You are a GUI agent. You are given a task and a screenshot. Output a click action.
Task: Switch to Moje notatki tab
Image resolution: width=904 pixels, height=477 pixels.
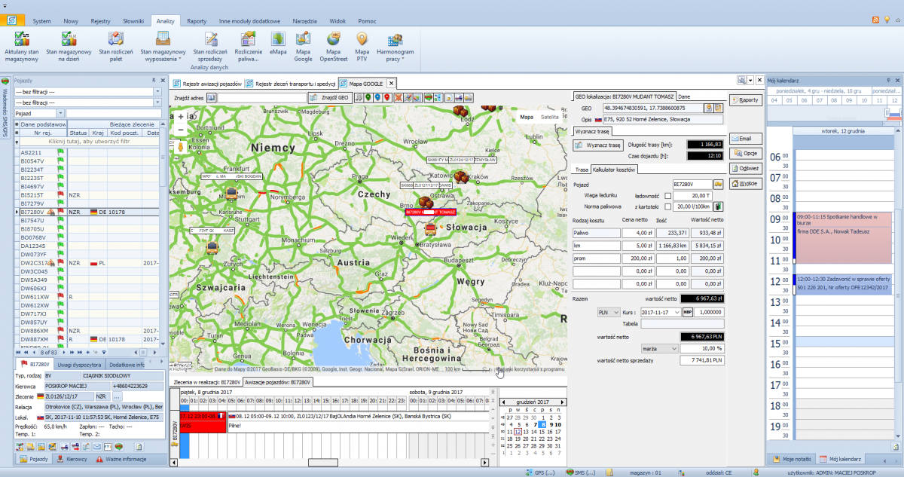[794, 458]
